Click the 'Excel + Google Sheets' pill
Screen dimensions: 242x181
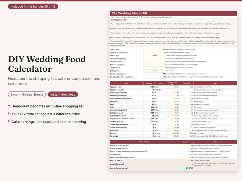coord(27,94)
